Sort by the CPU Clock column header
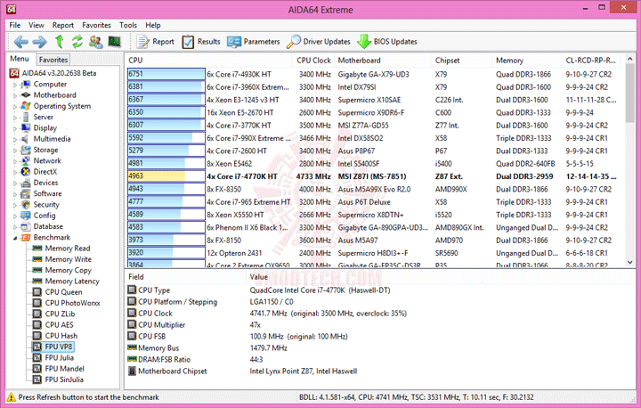Screen dimensions: 641x408 313,61
